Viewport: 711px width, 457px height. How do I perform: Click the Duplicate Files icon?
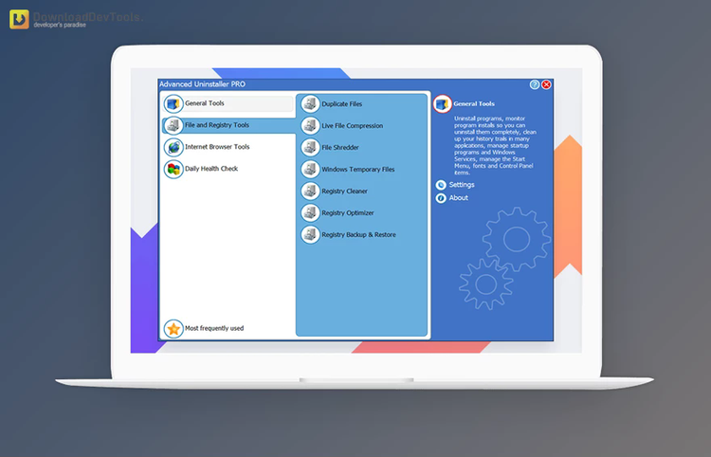tap(311, 104)
